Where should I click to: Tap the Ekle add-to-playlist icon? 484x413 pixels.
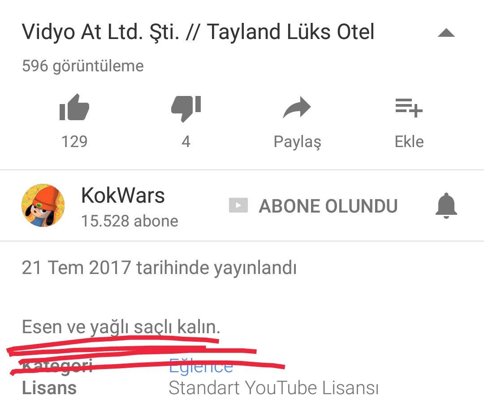point(409,108)
